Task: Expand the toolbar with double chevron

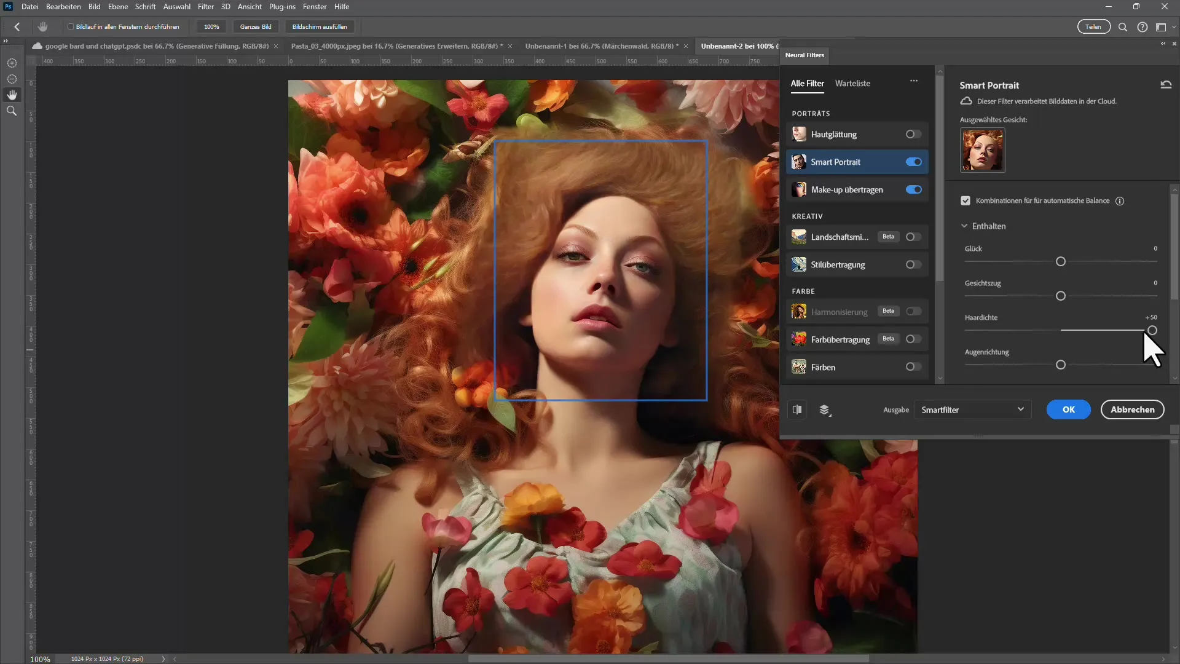Action: point(6,41)
